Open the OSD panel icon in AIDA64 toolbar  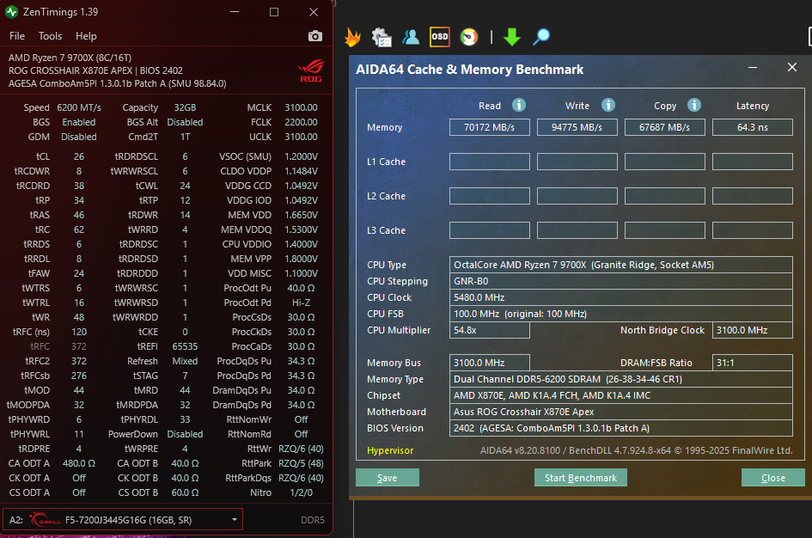click(440, 37)
